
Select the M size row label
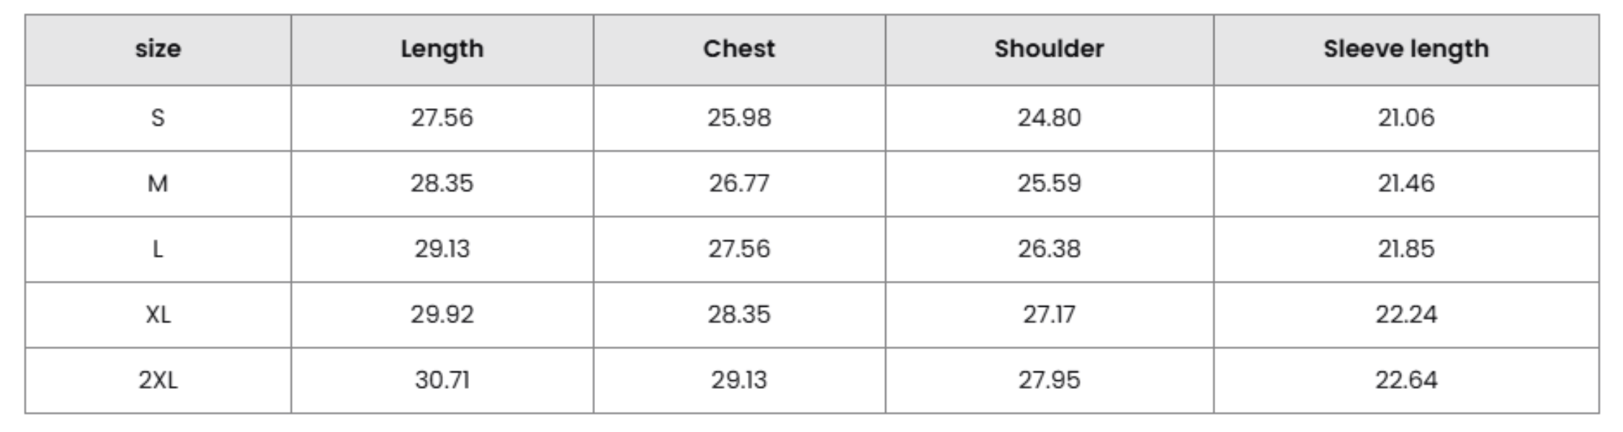[158, 184]
